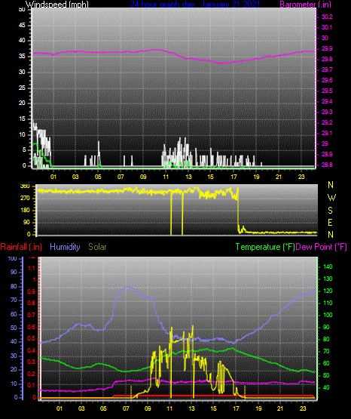Image resolution: width=351 pixels, height=419 pixels.
Task: Click the "270" wind direction axis value
Action: [25, 199]
